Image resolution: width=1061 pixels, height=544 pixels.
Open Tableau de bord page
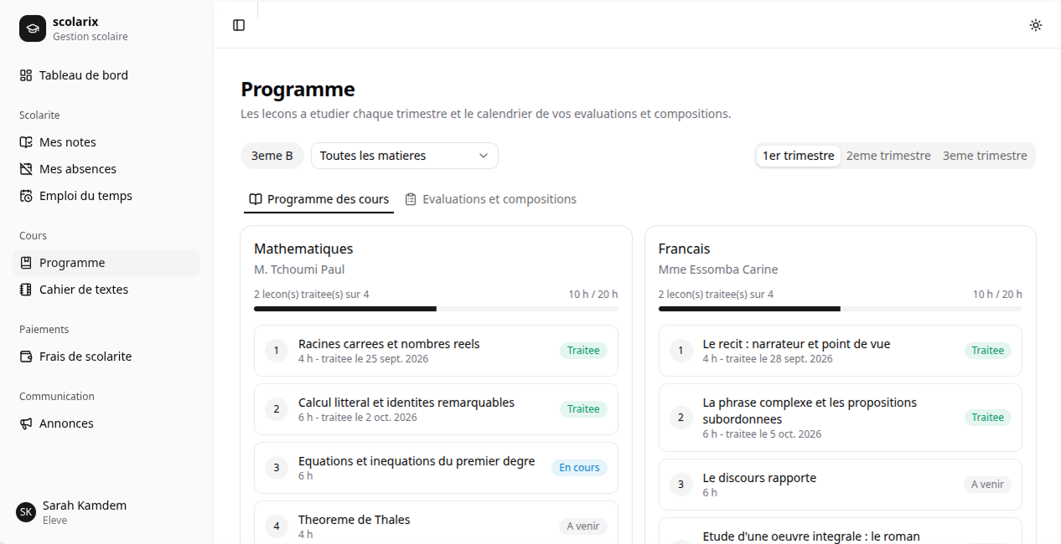[x=106, y=75]
